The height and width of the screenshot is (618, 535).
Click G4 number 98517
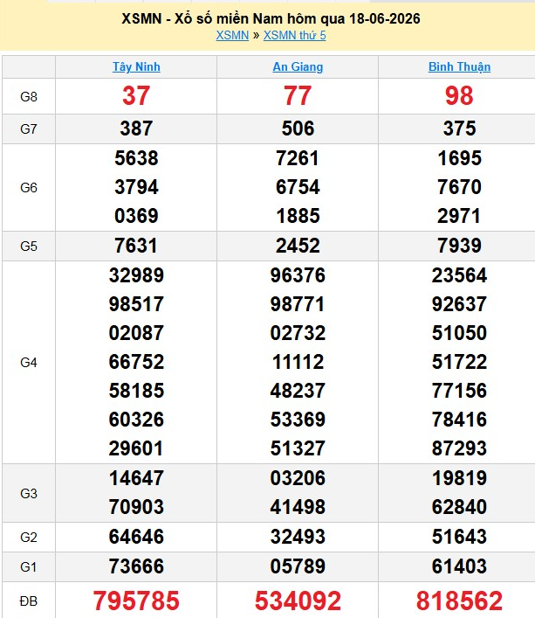(x=136, y=304)
